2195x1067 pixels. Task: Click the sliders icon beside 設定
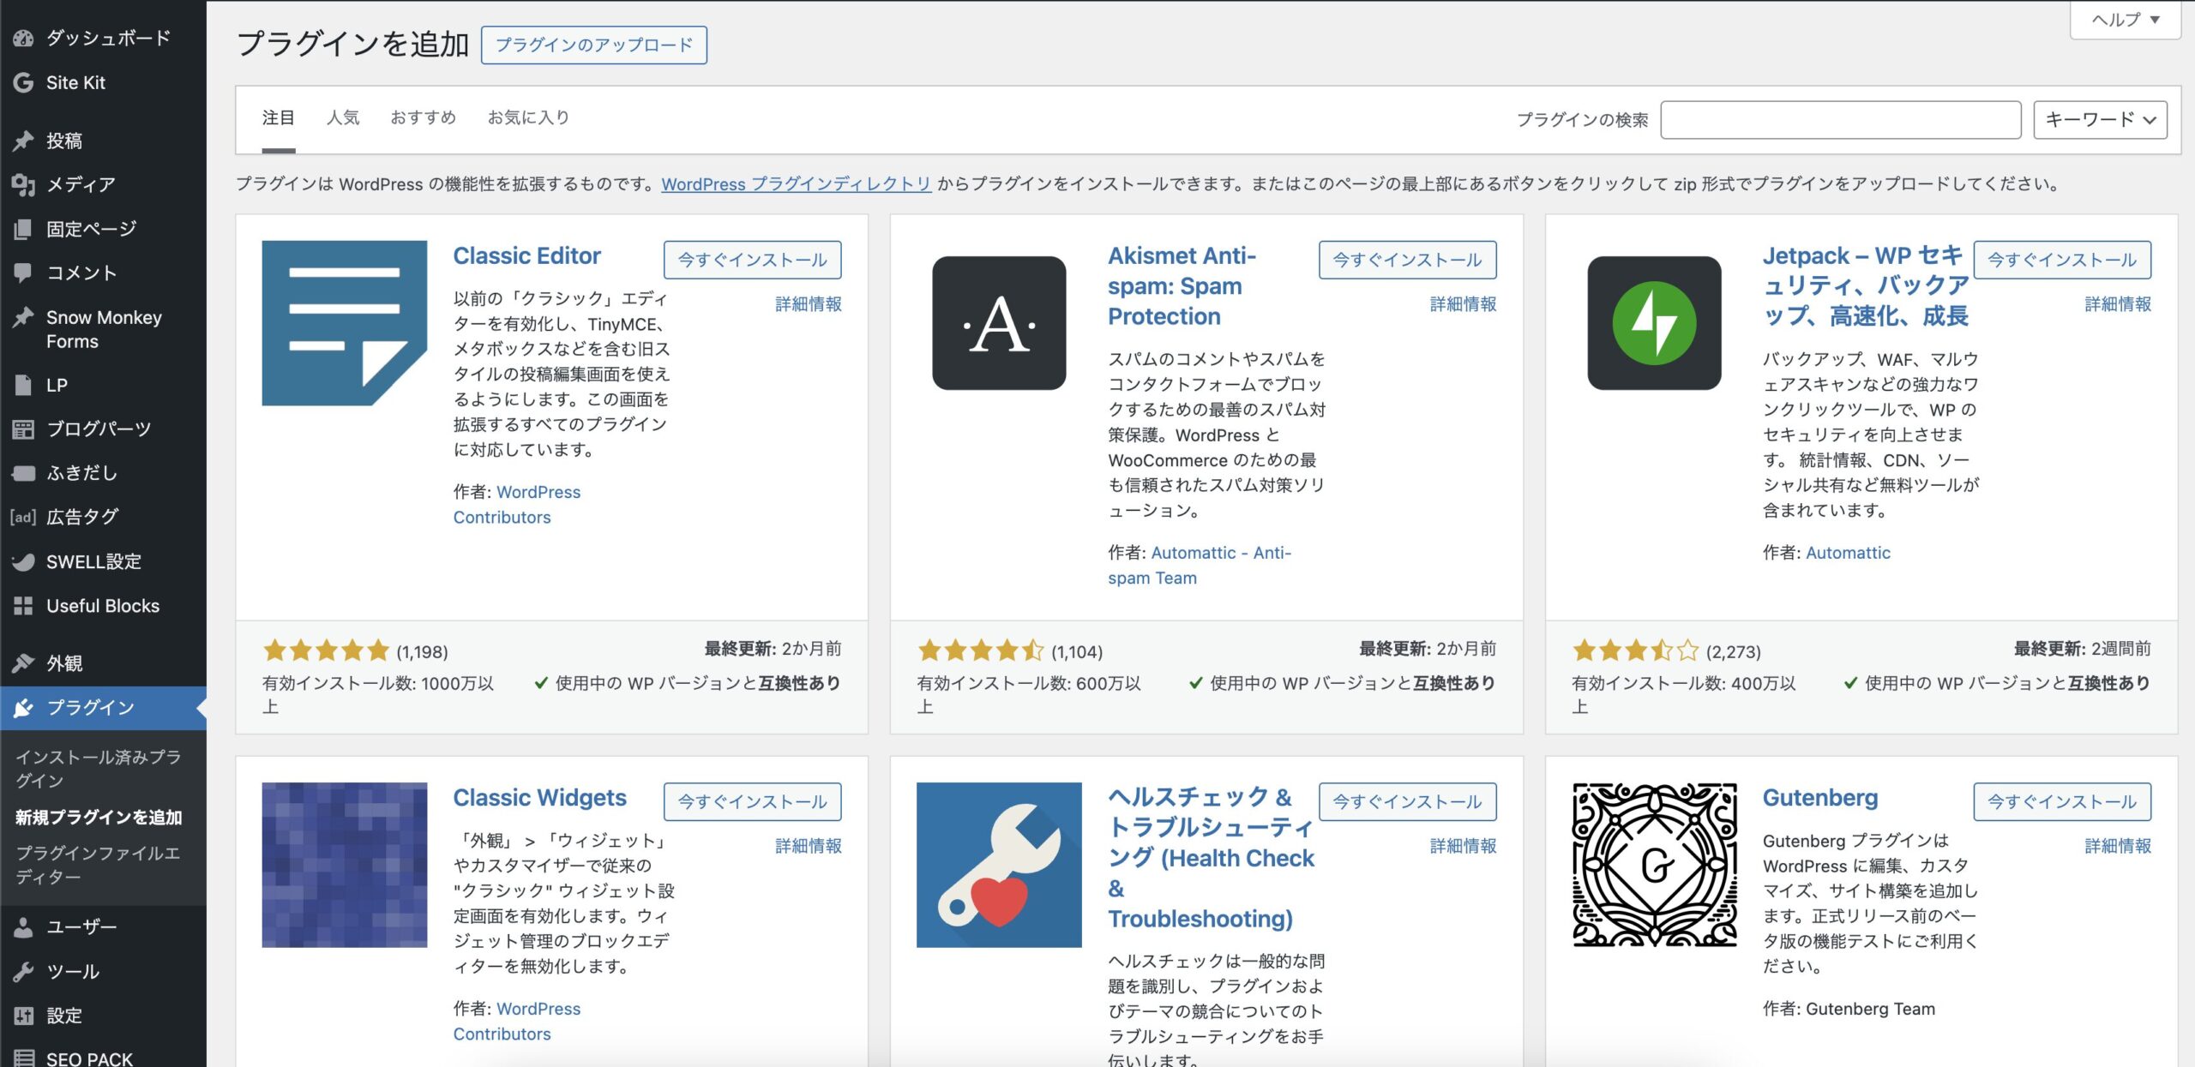pos(23,1016)
